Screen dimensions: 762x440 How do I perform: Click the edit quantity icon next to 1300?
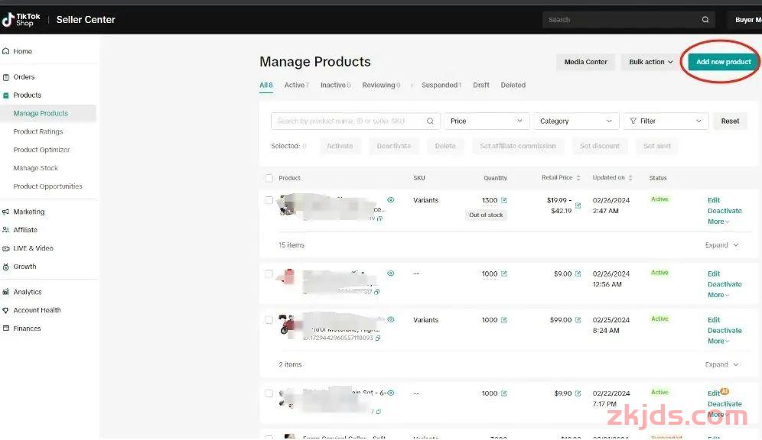point(504,201)
